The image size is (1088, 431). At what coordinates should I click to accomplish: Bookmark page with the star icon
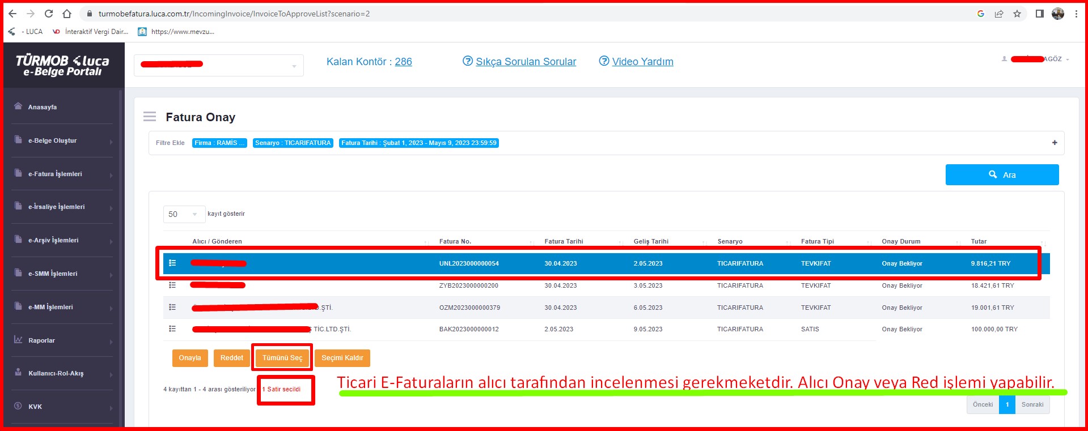click(x=1017, y=14)
